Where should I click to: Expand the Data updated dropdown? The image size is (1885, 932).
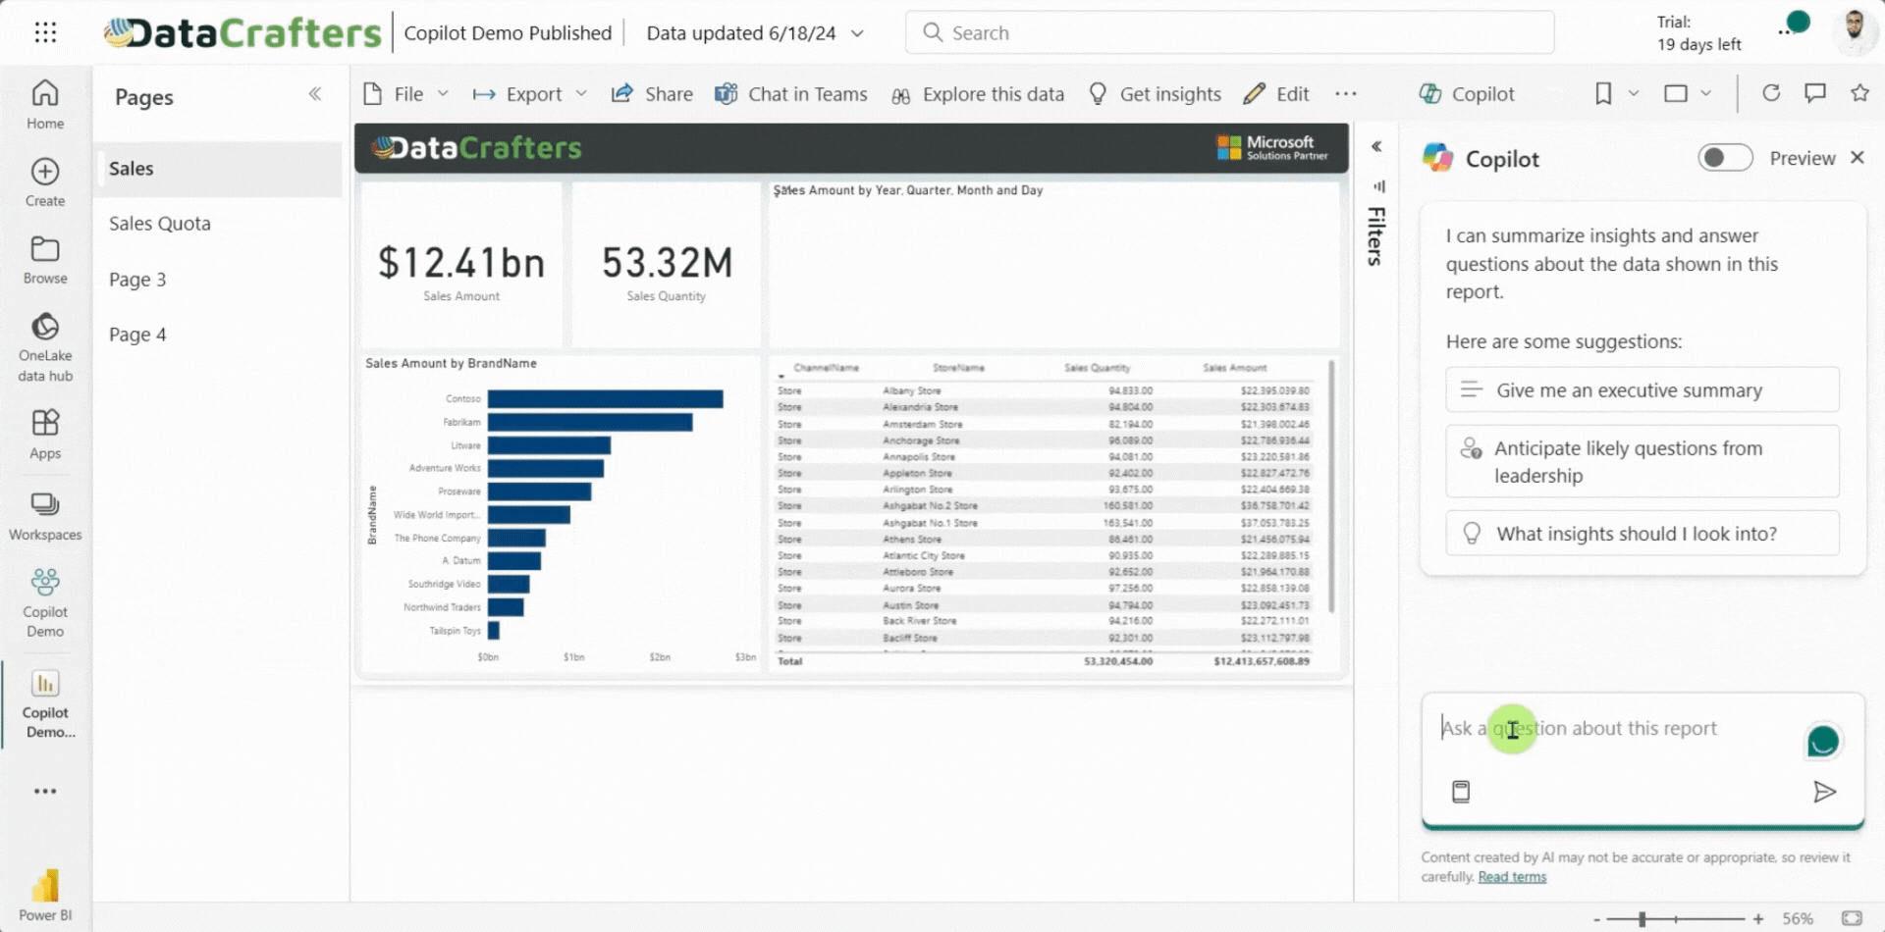[857, 33]
